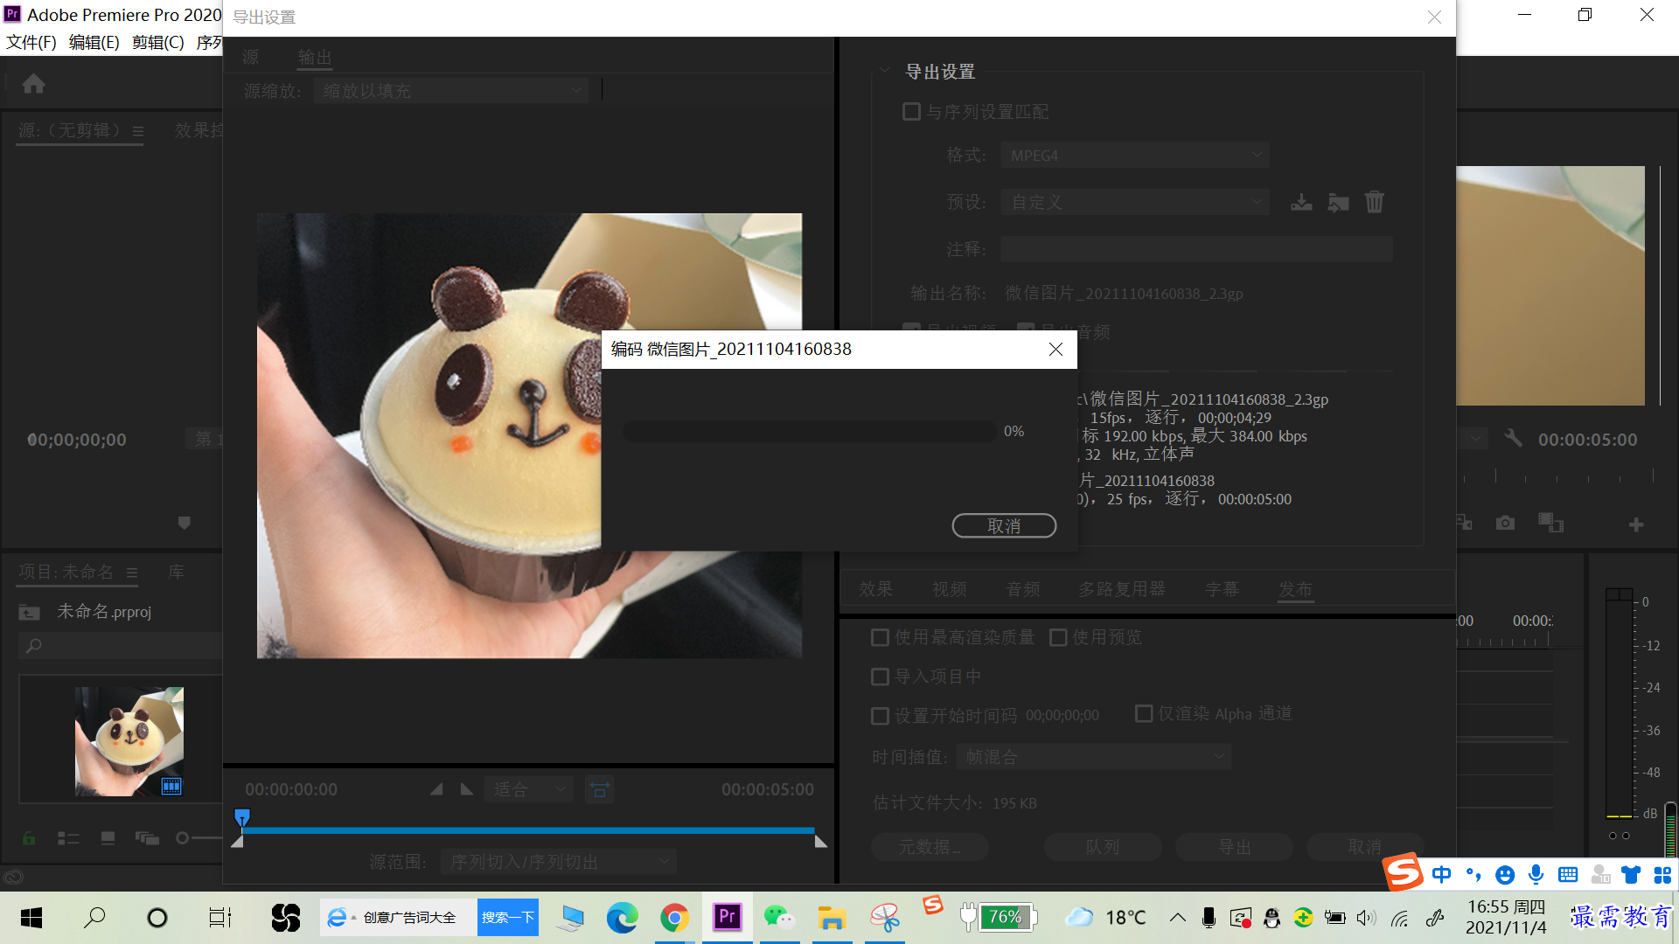1679x944 pixels.
Task: Close the encoding dialog with X
Action: 1055,350
